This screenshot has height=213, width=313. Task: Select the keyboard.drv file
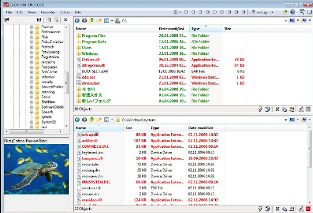150,152
